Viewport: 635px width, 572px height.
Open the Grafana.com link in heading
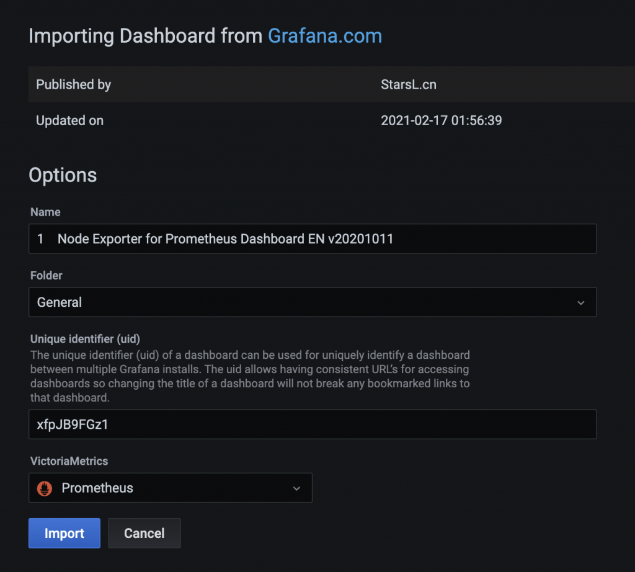tap(324, 36)
